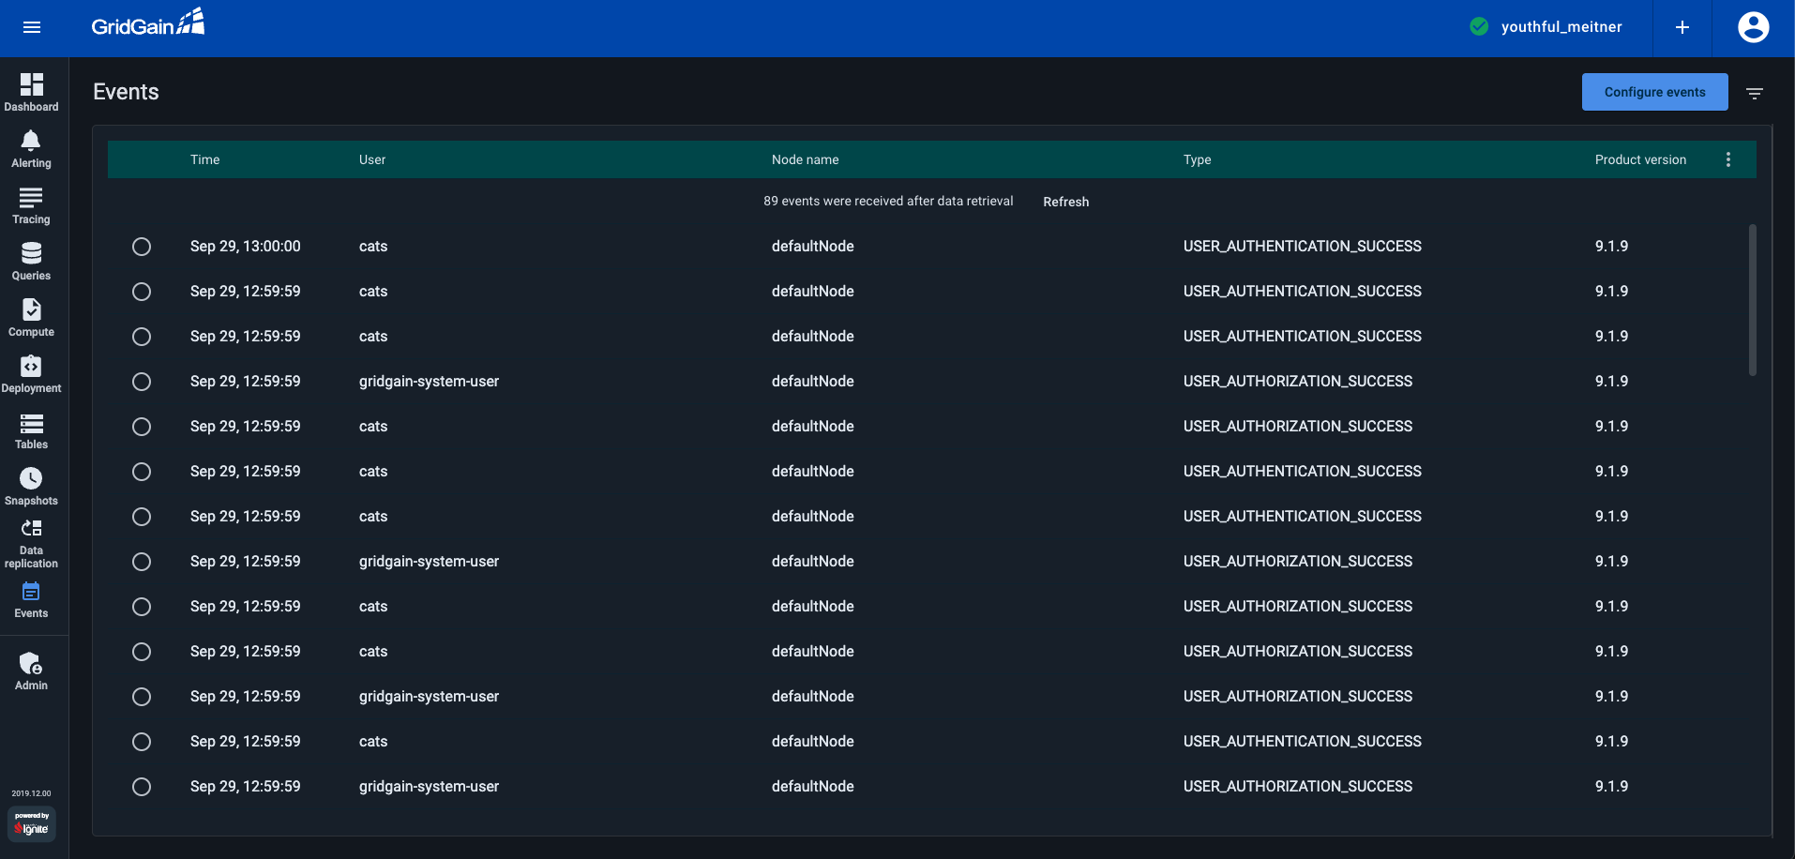Open the Deployment section

coord(31,372)
